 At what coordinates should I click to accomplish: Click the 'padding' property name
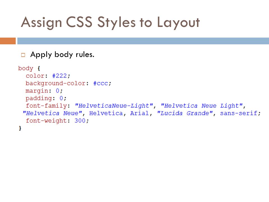[39, 98]
